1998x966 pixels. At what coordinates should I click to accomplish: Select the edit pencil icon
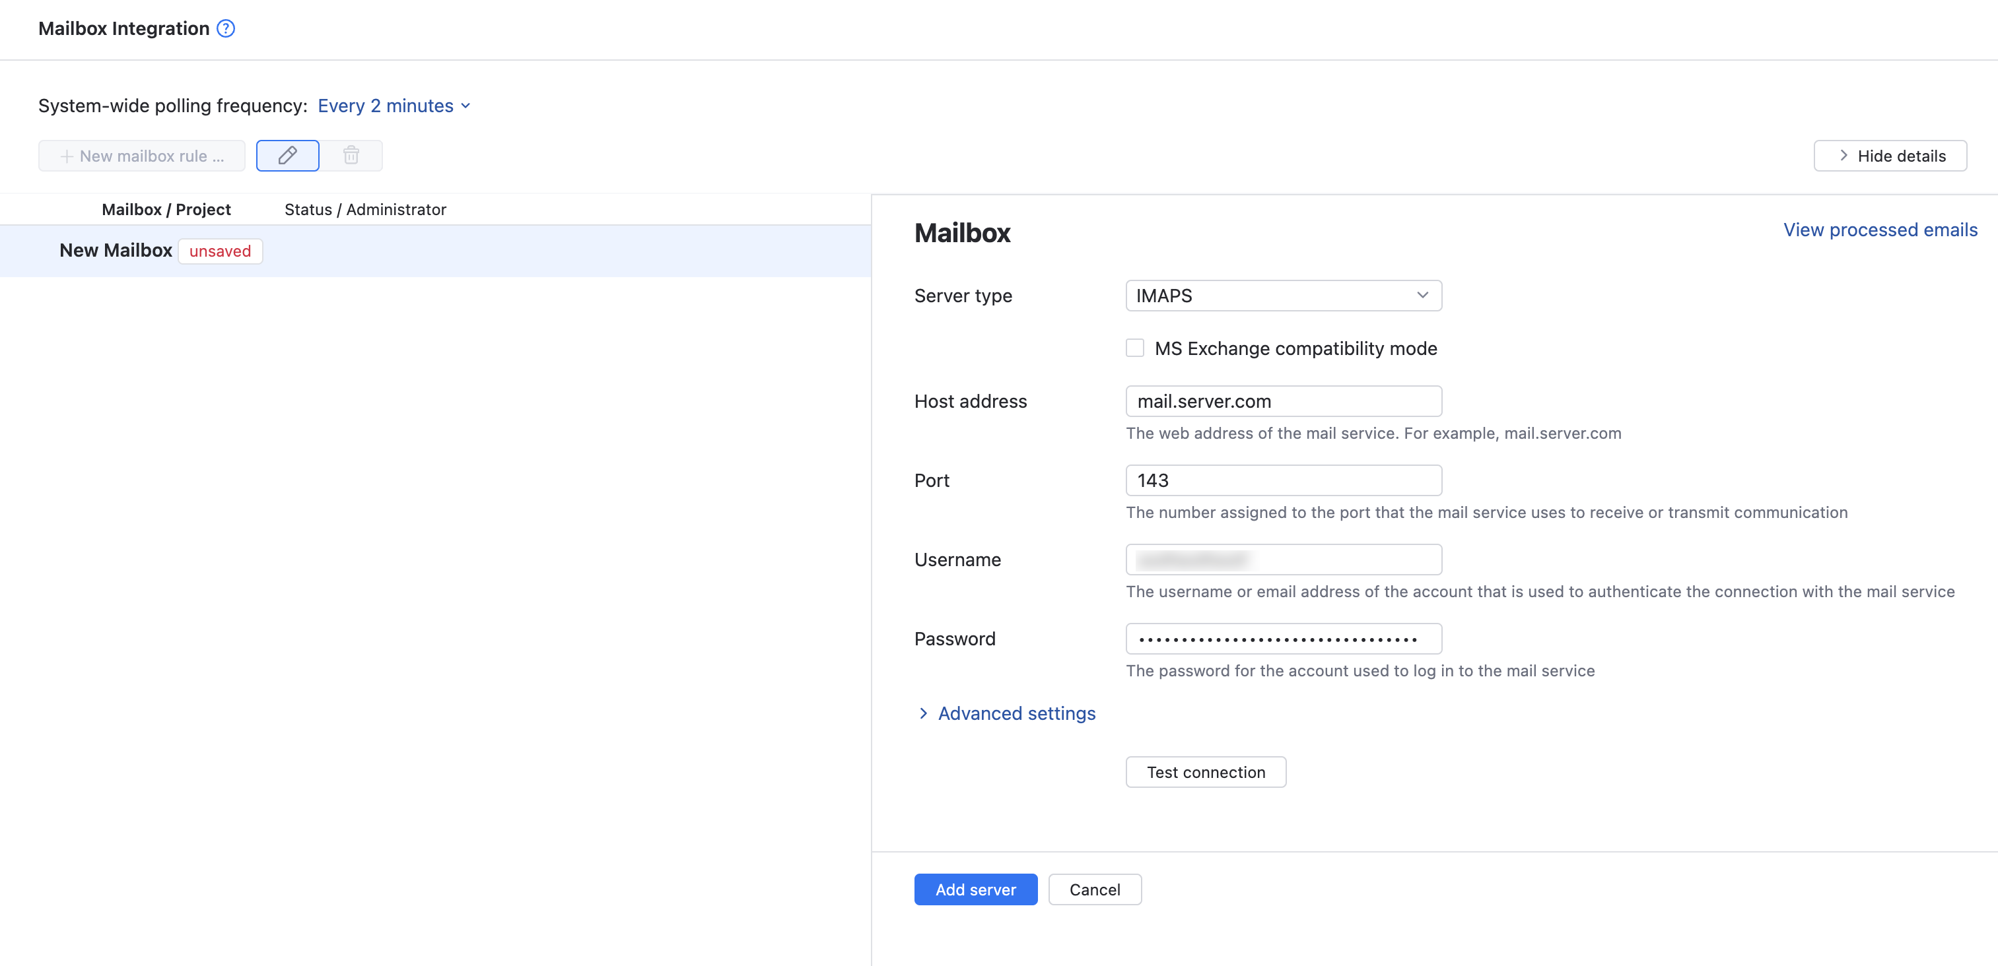(287, 155)
